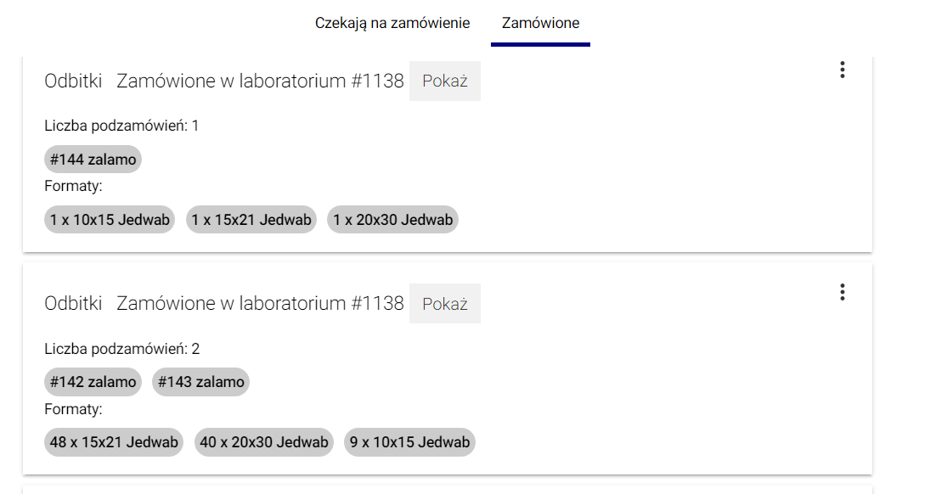Open three-dot menu of first order card

(x=842, y=70)
